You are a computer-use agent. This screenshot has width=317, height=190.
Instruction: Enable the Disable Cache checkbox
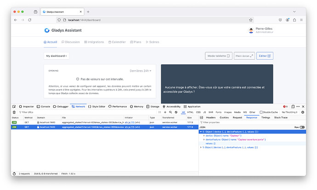click(261, 112)
